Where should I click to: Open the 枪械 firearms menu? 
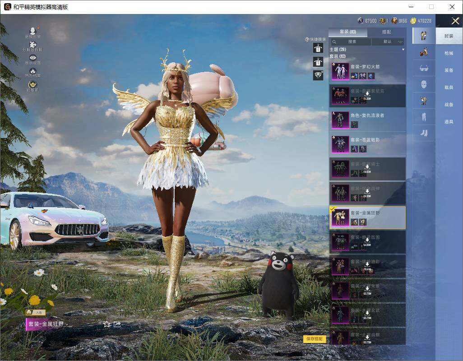click(449, 53)
